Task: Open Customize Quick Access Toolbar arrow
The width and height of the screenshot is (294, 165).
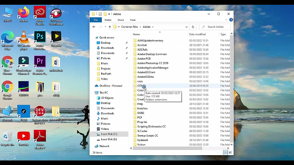Action: [x=109, y=14]
